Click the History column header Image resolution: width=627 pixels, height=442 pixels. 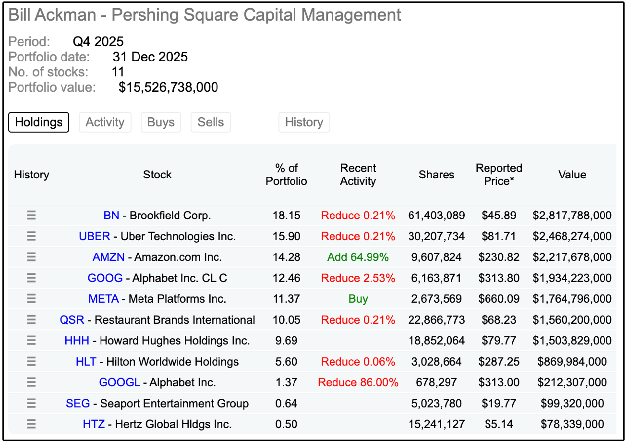click(32, 175)
